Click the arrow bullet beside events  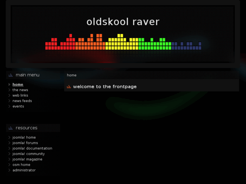click(x=9, y=106)
